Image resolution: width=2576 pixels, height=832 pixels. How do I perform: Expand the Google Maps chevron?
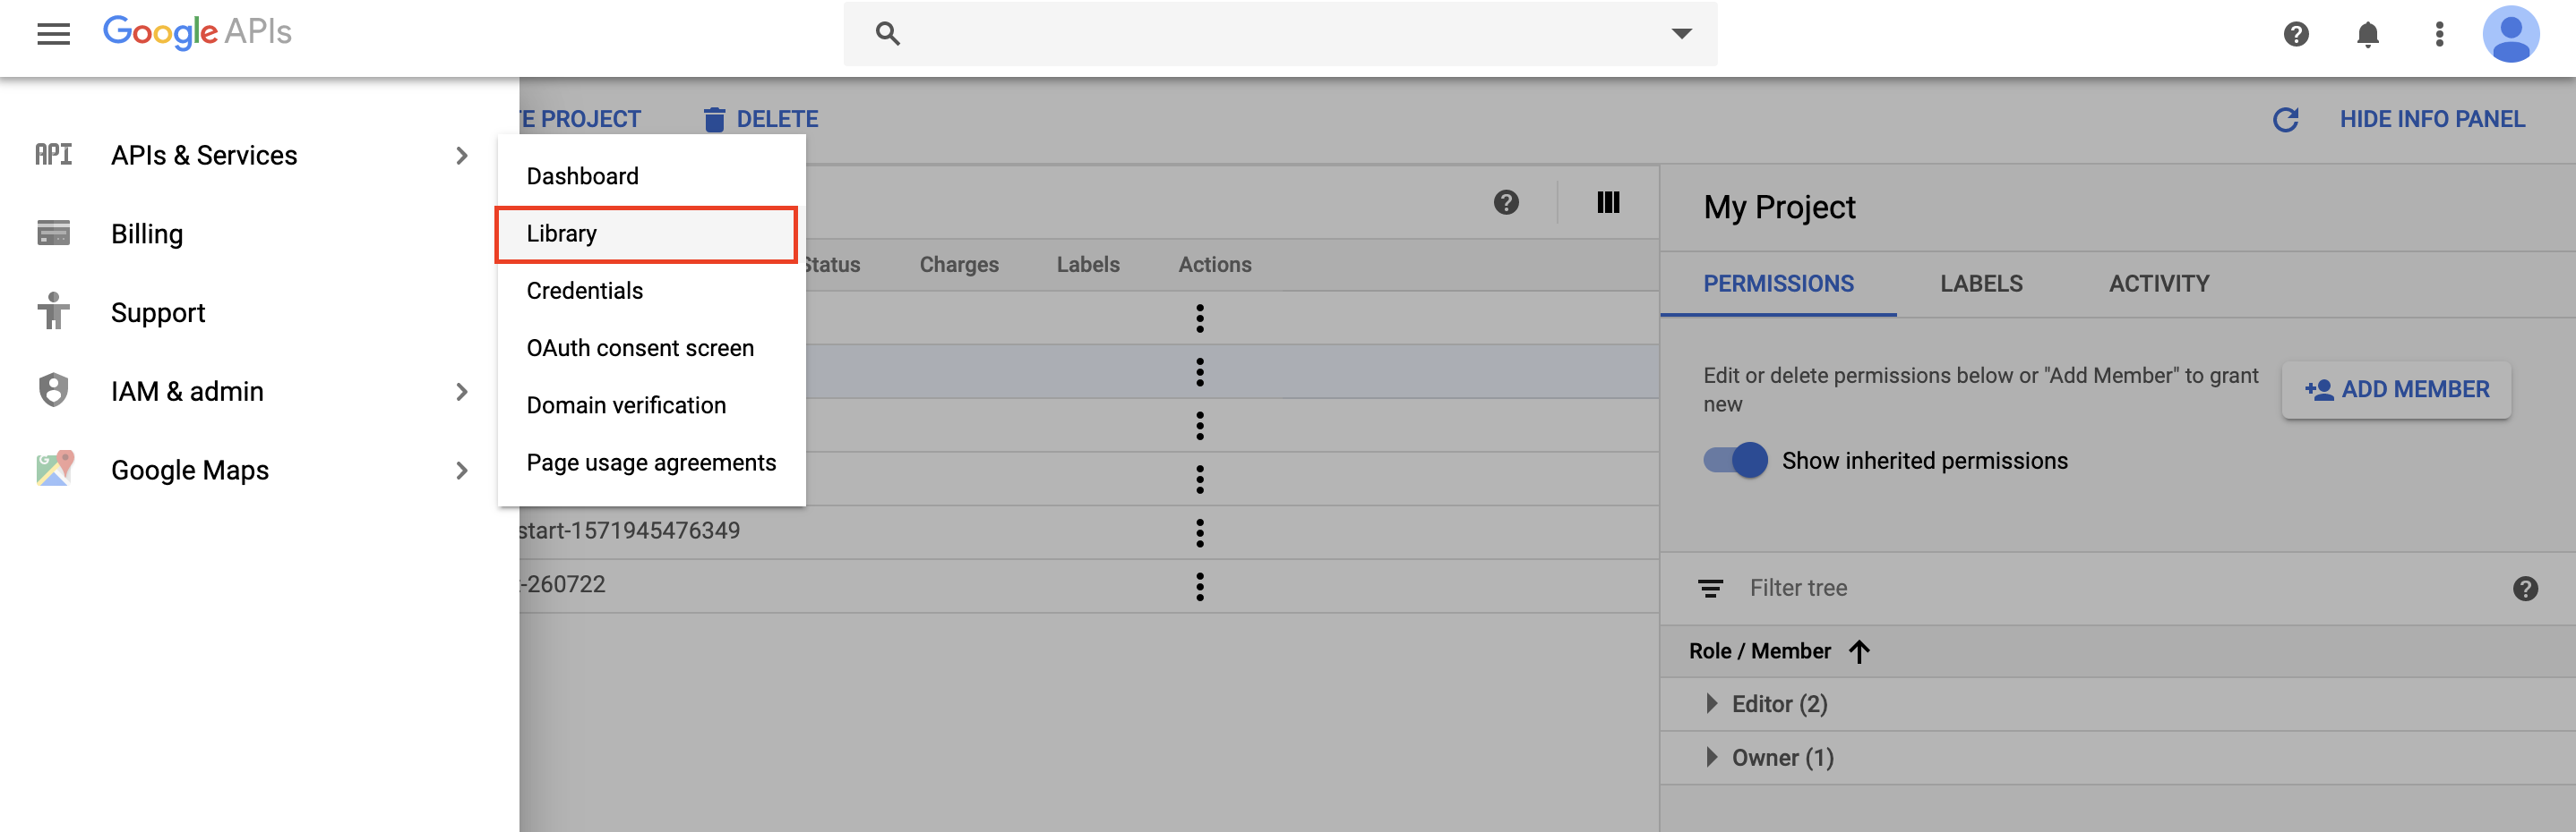click(461, 471)
